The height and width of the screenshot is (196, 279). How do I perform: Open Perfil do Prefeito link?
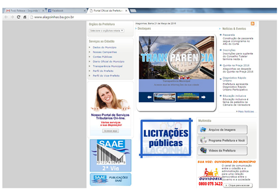(103, 71)
